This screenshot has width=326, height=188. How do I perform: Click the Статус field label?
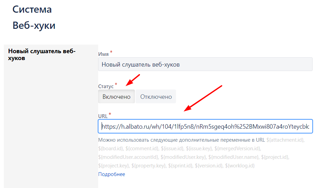point(106,86)
